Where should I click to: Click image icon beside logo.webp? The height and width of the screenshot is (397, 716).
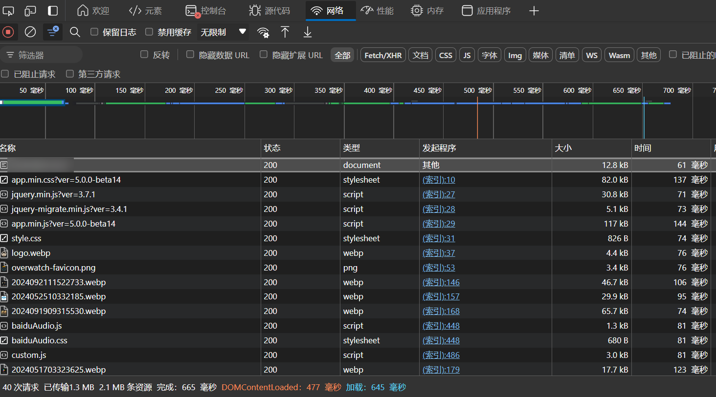pyautogui.click(x=4, y=253)
